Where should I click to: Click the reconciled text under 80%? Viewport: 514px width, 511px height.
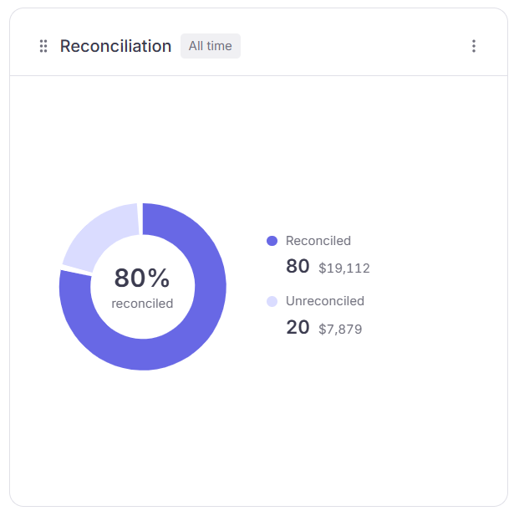(x=142, y=304)
